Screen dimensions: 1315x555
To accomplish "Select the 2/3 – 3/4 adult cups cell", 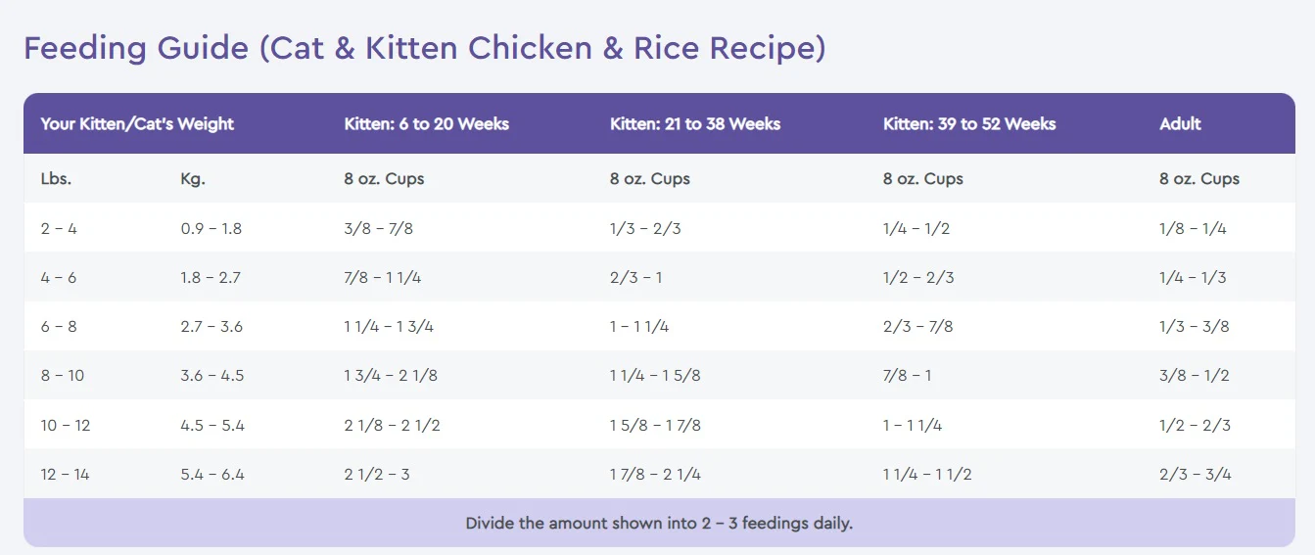I will click(x=1196, y=474).
